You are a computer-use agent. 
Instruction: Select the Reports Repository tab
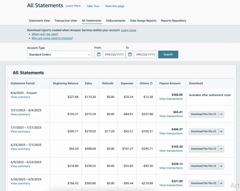click(x=174, y=21)
